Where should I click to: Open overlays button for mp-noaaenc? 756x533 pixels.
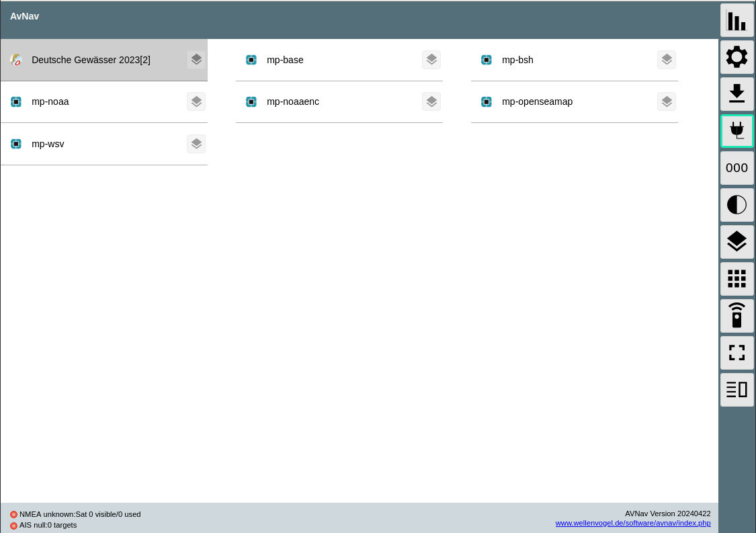pyautogui.click(x=431, y=101)
